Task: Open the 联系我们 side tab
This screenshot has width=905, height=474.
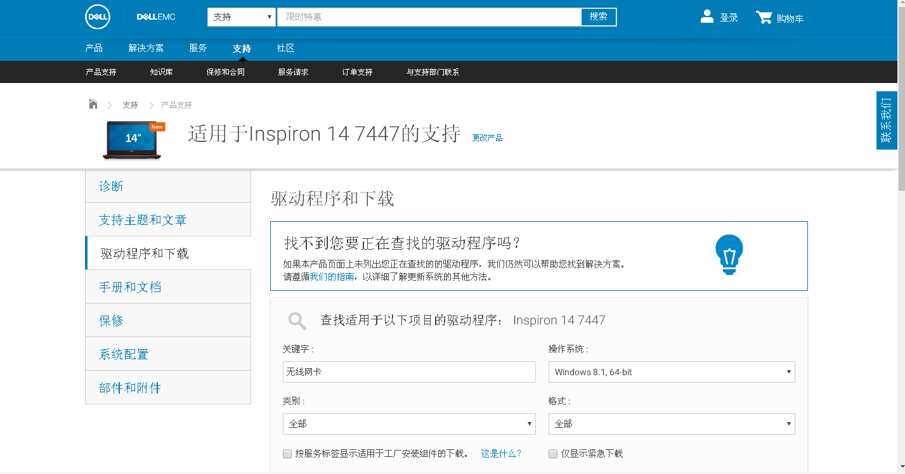Action: click(x=887, y=120)
